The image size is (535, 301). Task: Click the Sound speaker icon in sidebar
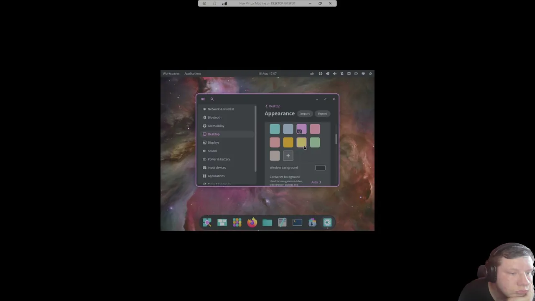click(204, 151)
